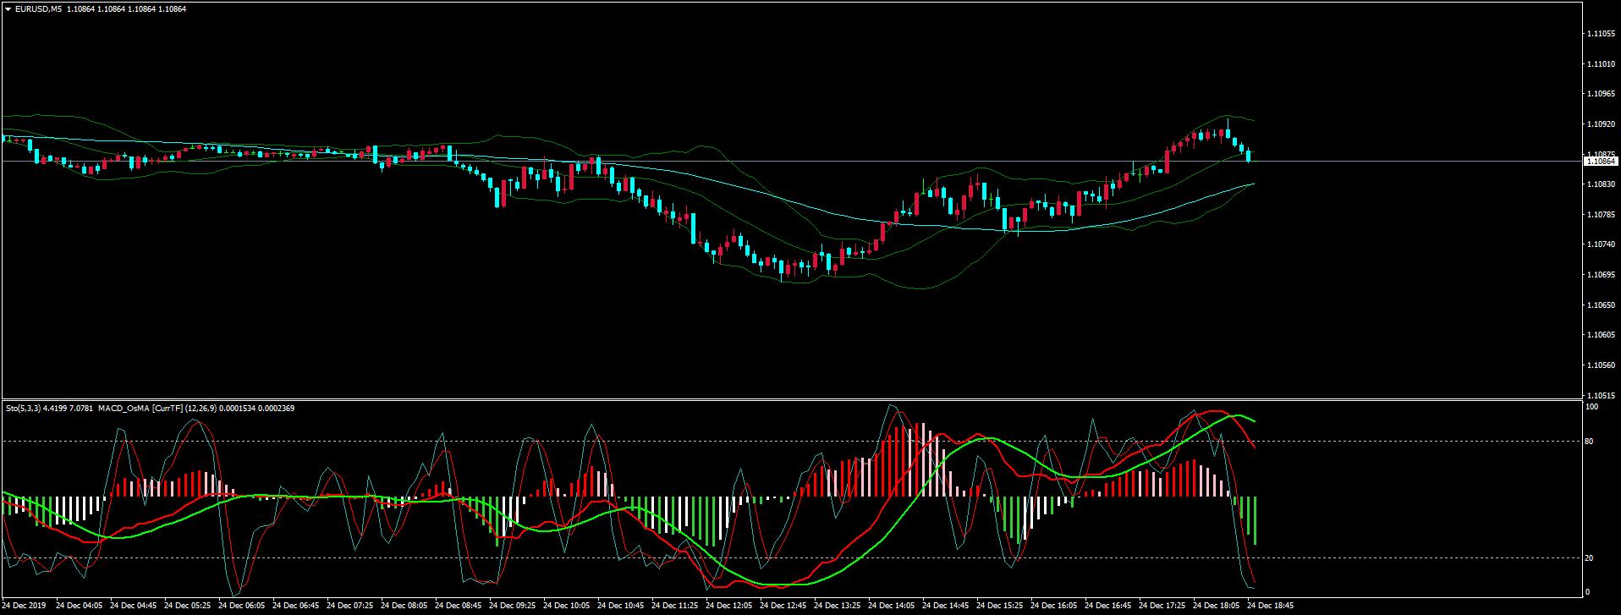Viewport: 1621px width, 615px height.
Task: Click the 24 Dec 10:05 time label
Action: click(567, 606)
